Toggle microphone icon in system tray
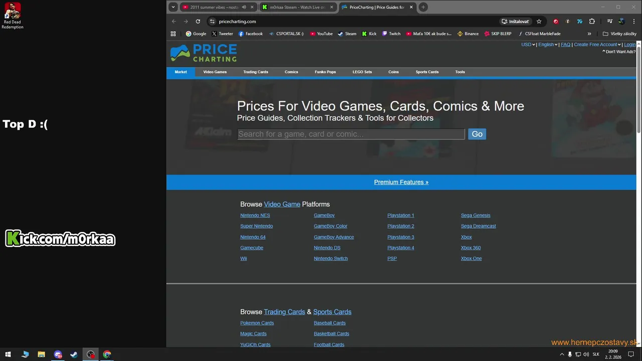This screenshot has width=642, height=361. 570,354
